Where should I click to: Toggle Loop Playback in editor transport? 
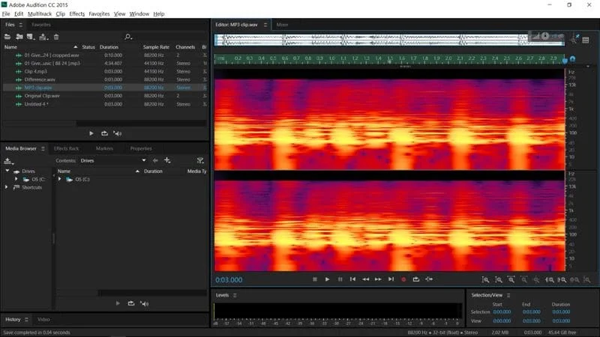416,279
